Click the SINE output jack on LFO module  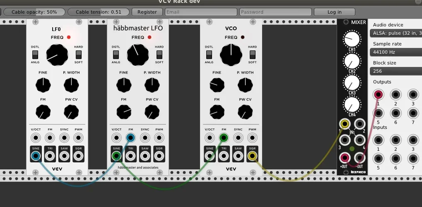pos(36,156)
